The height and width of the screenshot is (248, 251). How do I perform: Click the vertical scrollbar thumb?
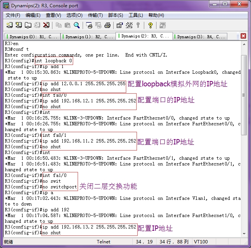pyautogui.click(x=244, y=95)
